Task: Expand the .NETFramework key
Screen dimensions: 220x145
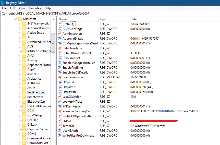Action: (20, 23)
